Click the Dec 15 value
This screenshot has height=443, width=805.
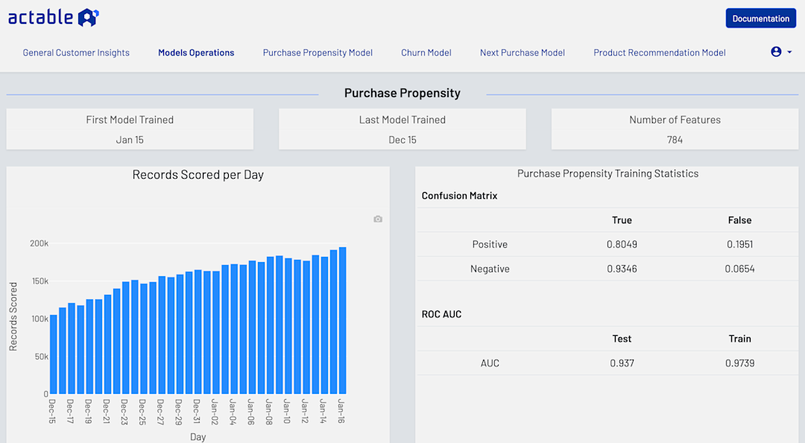[x=402, y=140]
